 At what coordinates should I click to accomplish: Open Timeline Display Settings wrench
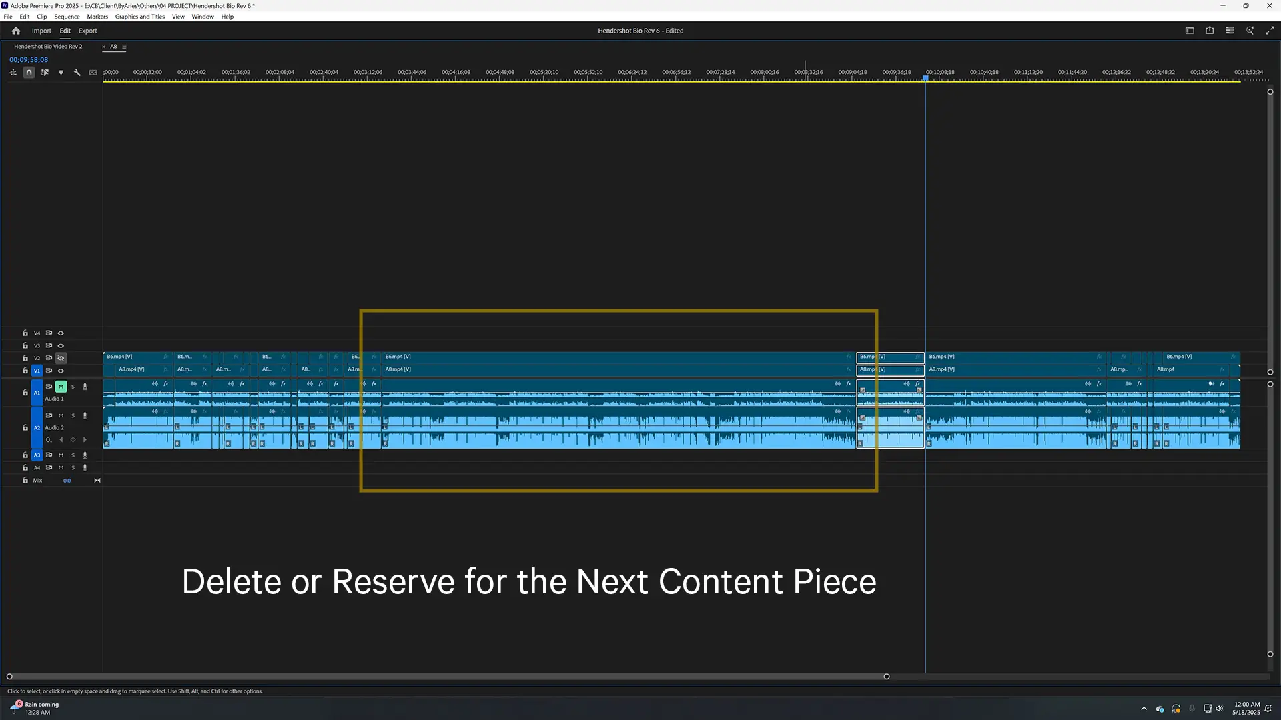[77, 73]
